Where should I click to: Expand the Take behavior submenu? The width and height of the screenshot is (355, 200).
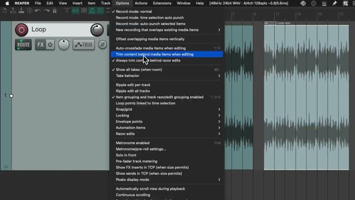point(167,76)
